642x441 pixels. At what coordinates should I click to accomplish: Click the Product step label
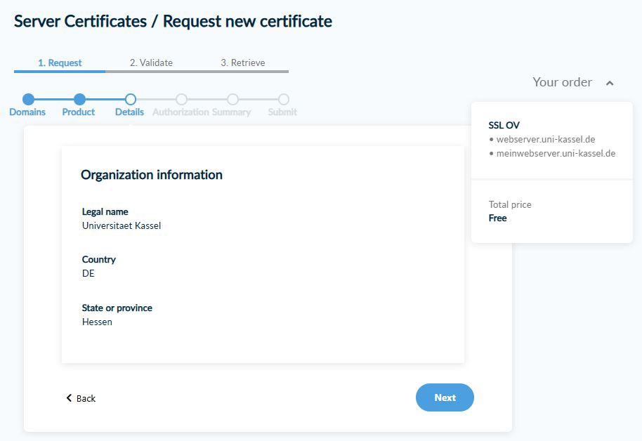[x=79, y=112]
